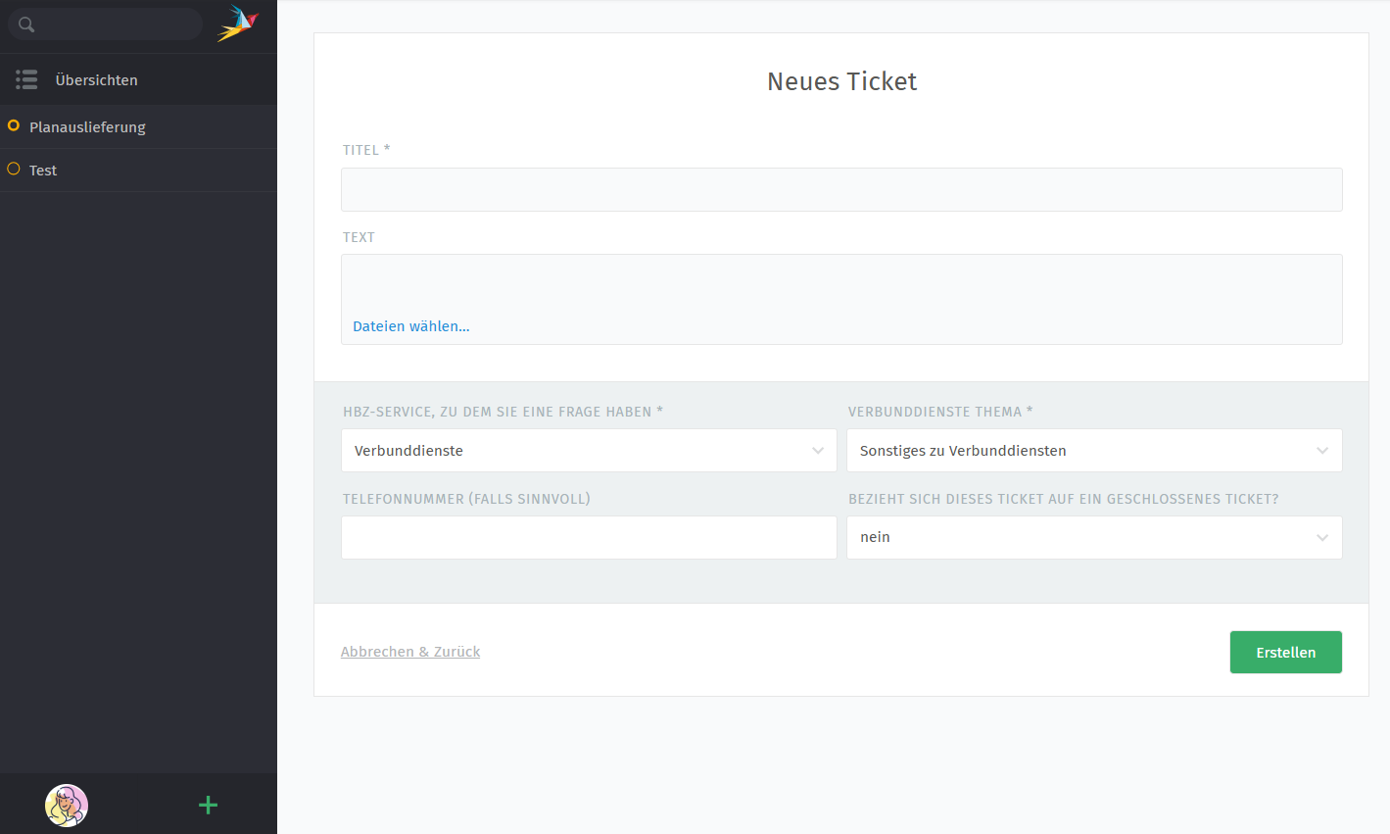Click the green plus icon
The width and height of the screenshot is (1390, 834).
[208, 806]
